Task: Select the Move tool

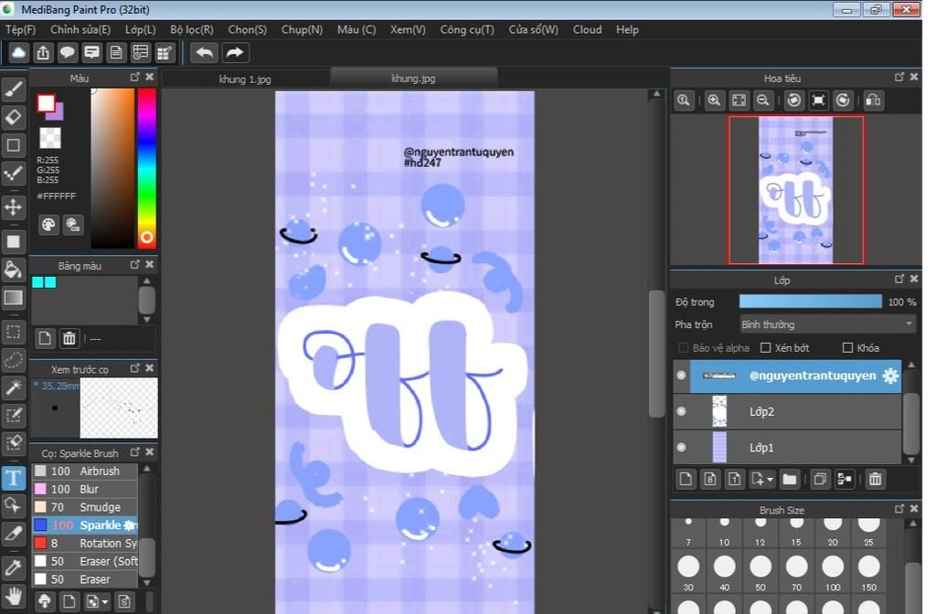Action: click(x=13, y=206)
